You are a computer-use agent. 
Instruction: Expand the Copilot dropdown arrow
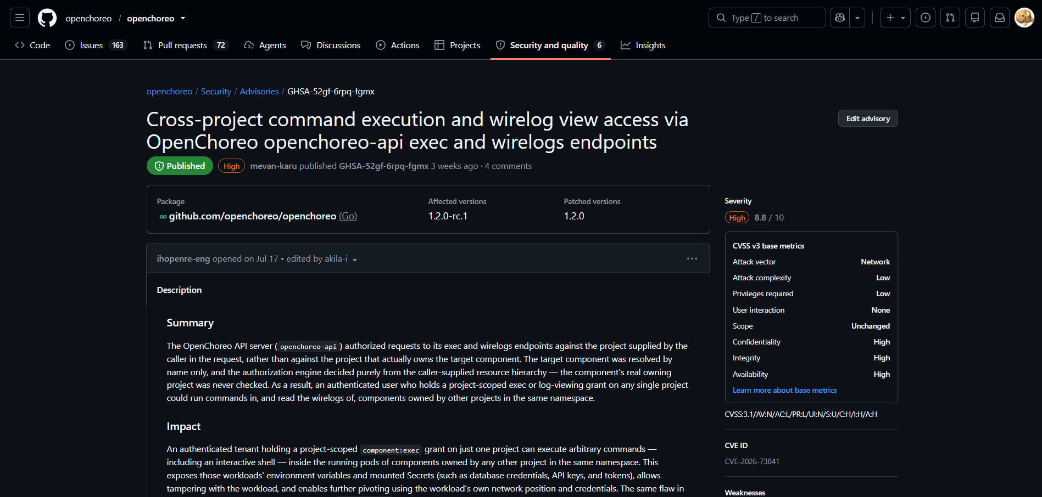(x=857, y=18)
